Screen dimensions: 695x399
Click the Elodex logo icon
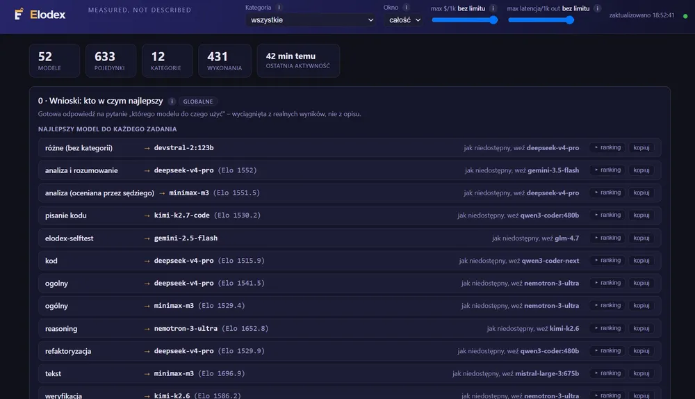pyautogui.click(x=19, y=14)
